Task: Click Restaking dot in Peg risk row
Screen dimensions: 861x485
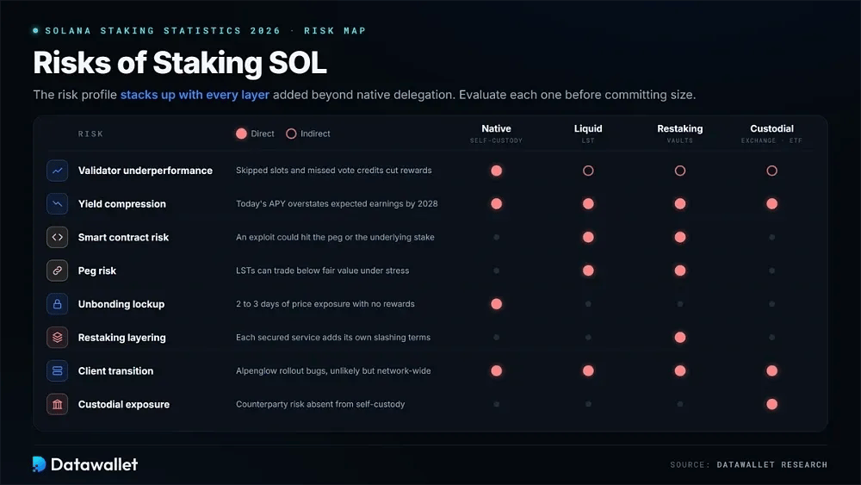Action: (x=680, y=270)
